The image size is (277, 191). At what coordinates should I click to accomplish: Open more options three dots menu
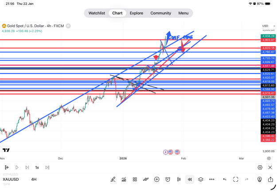(x=212, y=179)
